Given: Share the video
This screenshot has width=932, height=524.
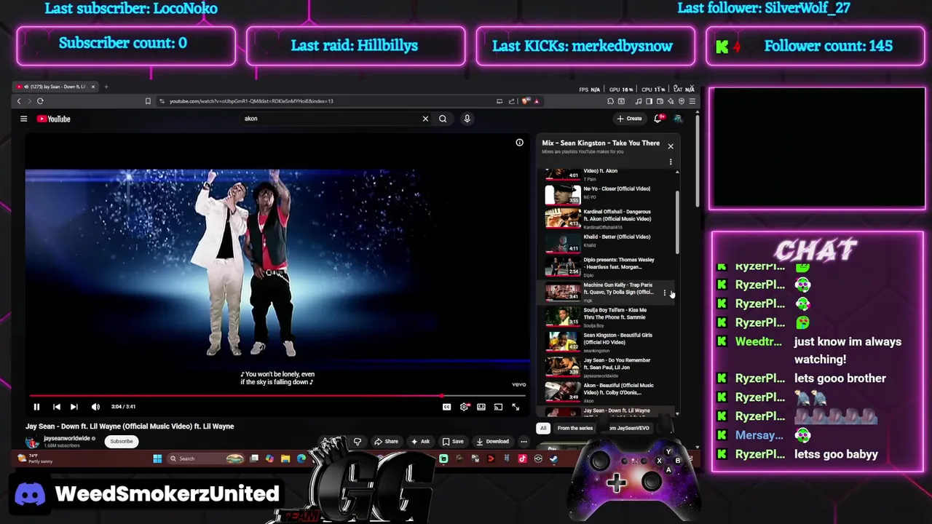Looking at the screenshot, I should point(386,442).
